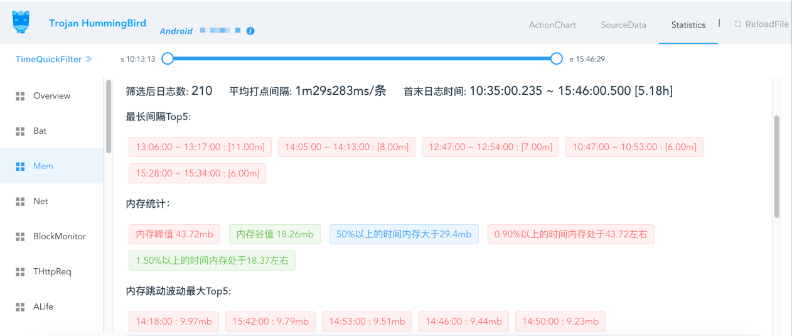Click the 最长间隔Top5 heading

pos(158,117)
